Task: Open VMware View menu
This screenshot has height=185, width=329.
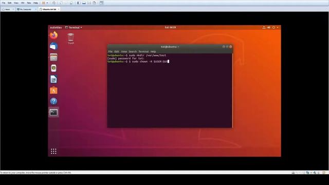Action: [16, 3]
